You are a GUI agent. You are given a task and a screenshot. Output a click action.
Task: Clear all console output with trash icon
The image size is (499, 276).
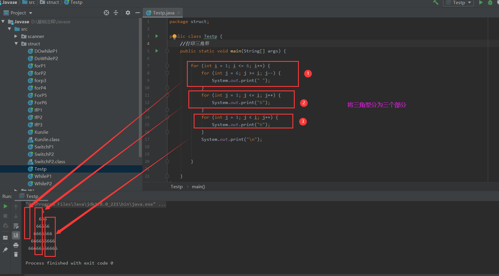(16, 254)
